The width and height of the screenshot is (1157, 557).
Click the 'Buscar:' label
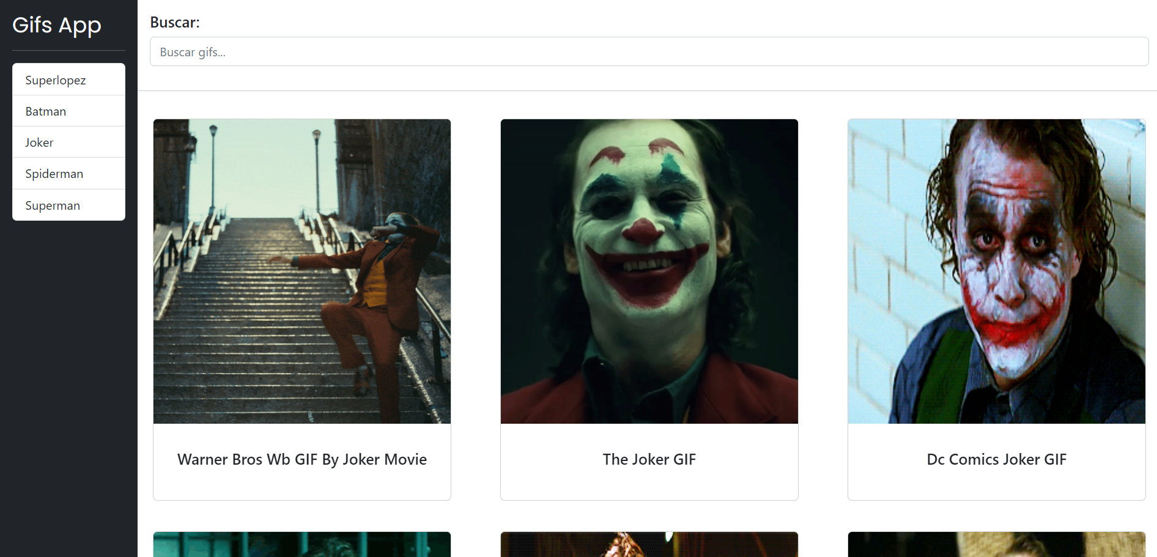[x=175, y=23]
